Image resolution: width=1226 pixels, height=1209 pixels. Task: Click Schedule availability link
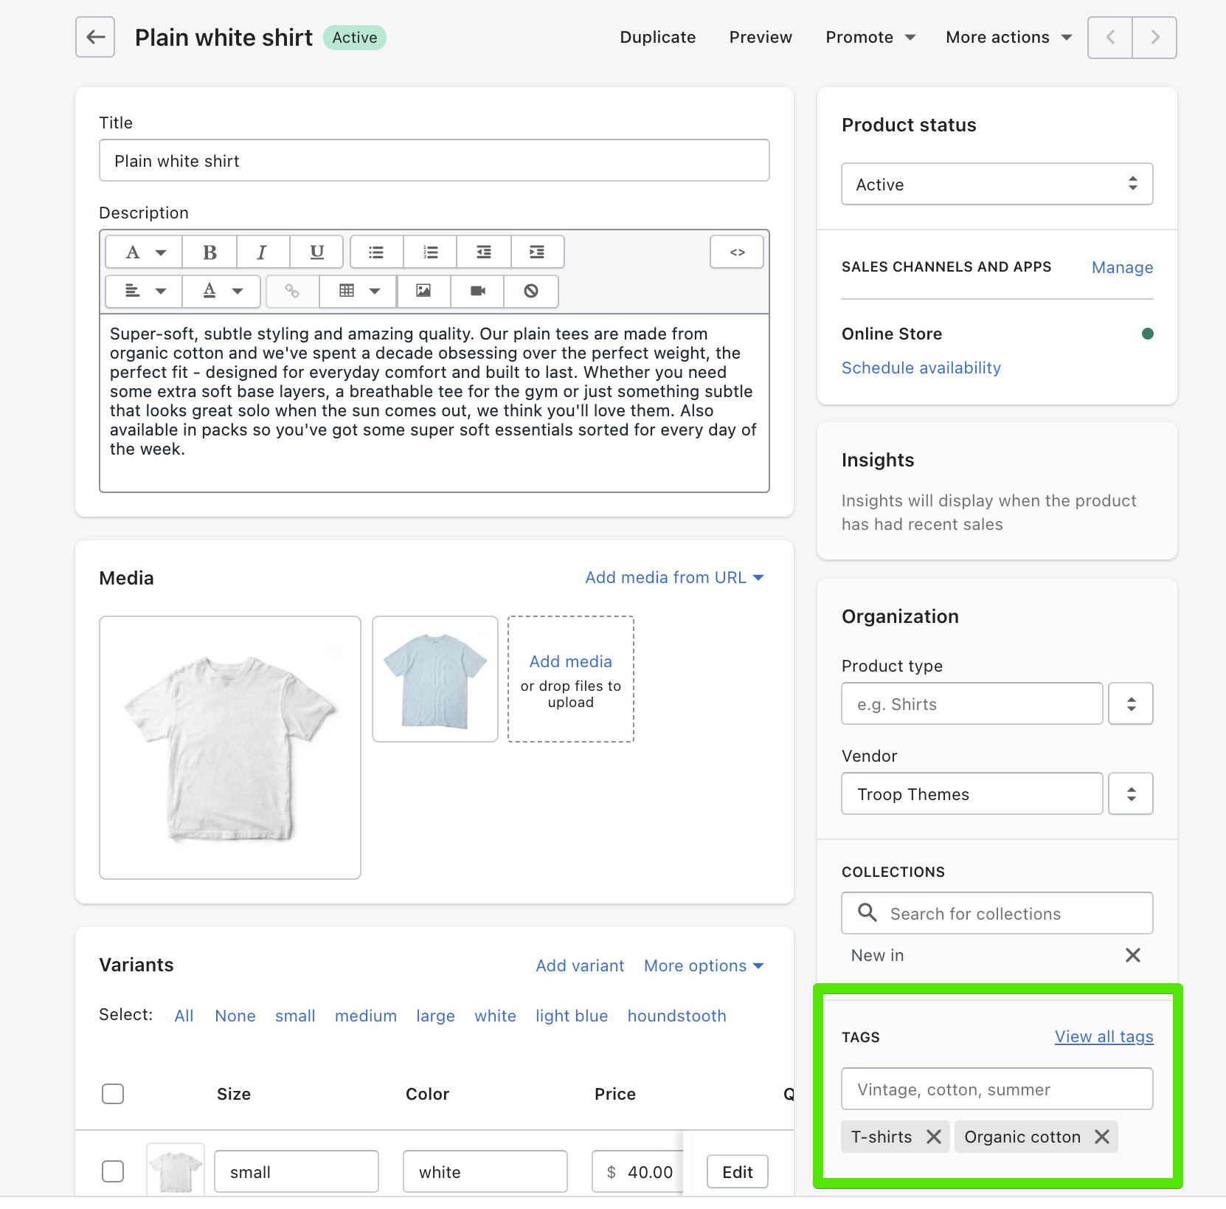point(921,368)
